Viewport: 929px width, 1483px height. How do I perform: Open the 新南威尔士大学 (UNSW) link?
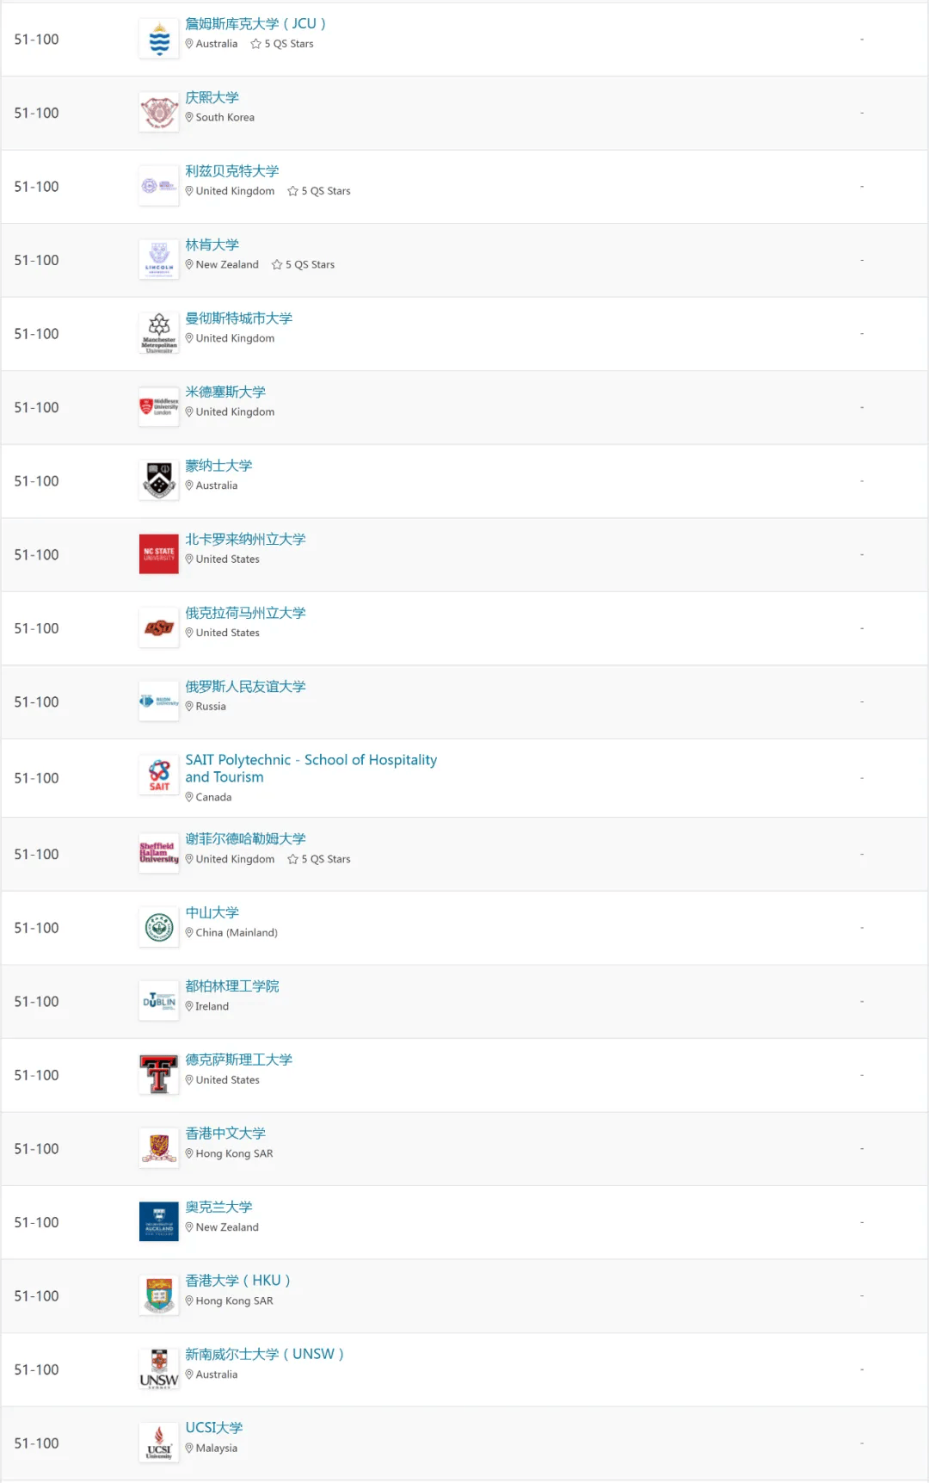coord(264,1354)
